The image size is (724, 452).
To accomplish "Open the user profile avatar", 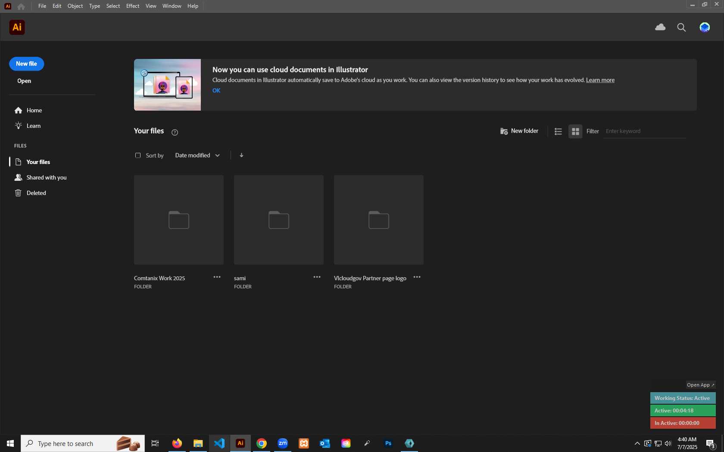I will click(705, 27).
